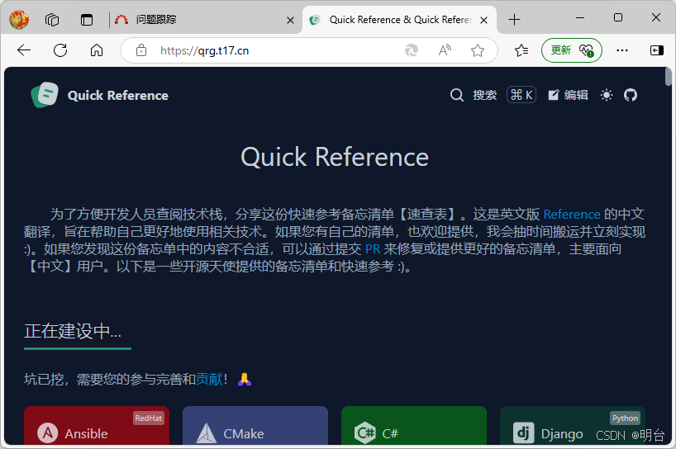Click the 编辑 edit link
The image size is (676, 449).
(x=569, y=95)
